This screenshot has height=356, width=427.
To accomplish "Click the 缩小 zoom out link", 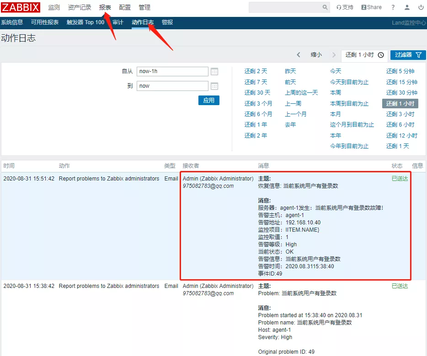I will (x=316, y=55).
